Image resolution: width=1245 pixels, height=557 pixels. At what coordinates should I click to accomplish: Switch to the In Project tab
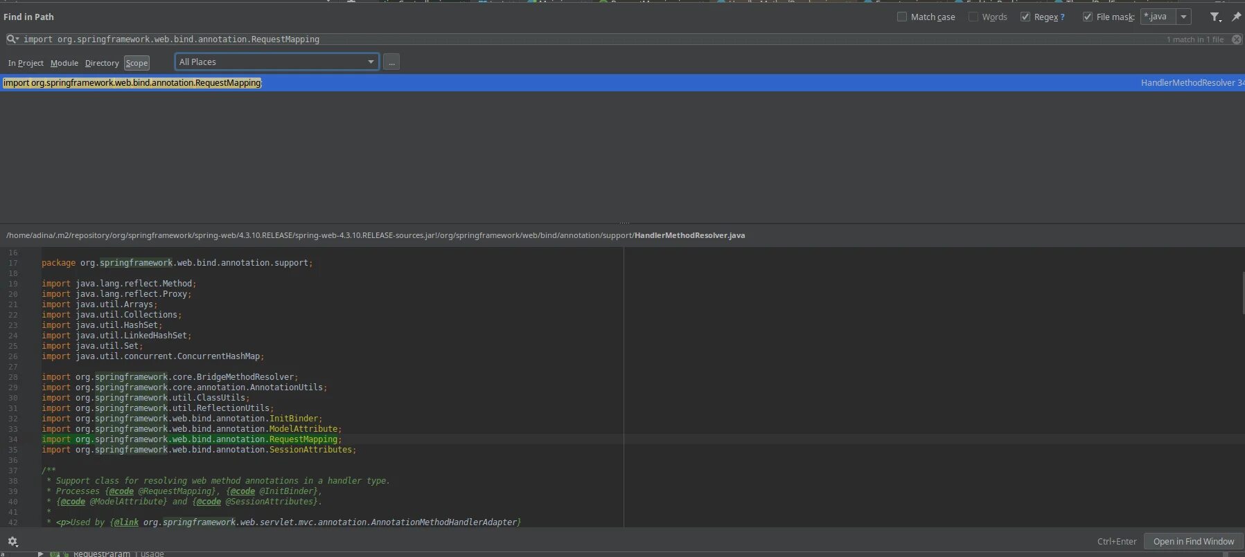[26, 63]
